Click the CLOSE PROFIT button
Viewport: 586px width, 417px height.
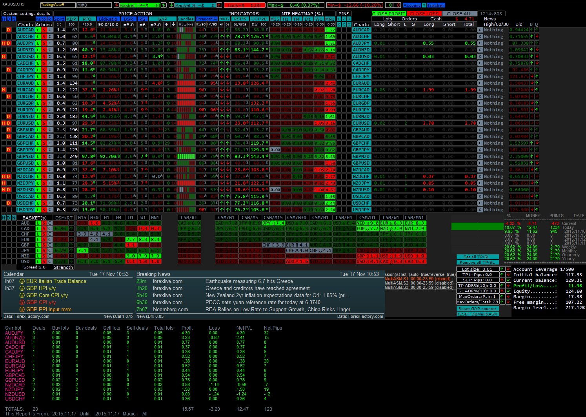(389, 13)
